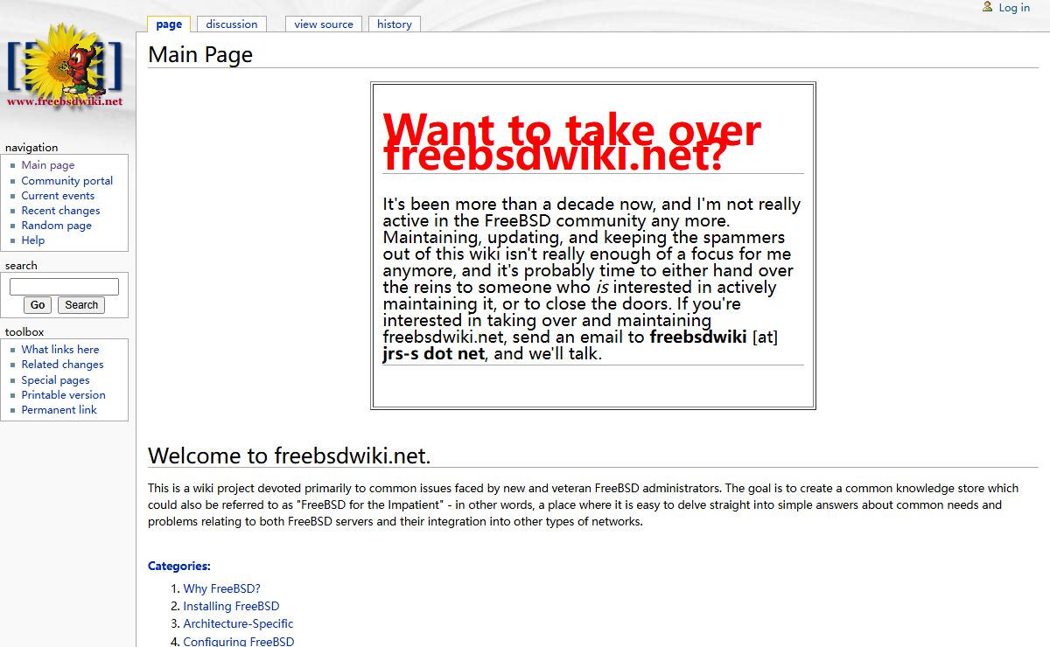Open the Why FreeBSD? category
The width and height of the screenshot is (1050, 647).
(221, 589)
